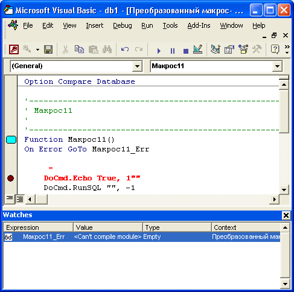This screenshot has height=292, width=294.
Task: Open the Project Explorer icon
Action: pos(216,49)
